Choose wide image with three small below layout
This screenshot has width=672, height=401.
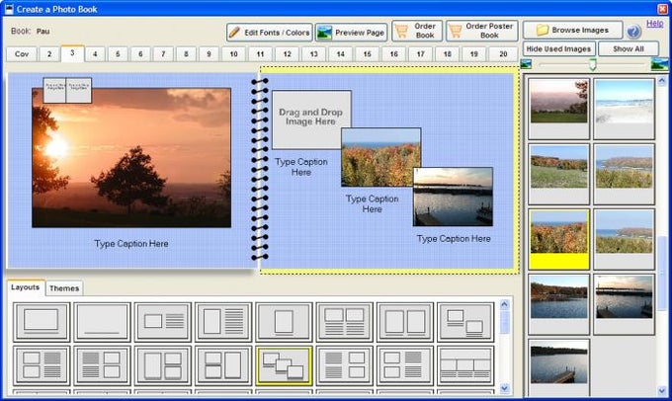[465, 365]
